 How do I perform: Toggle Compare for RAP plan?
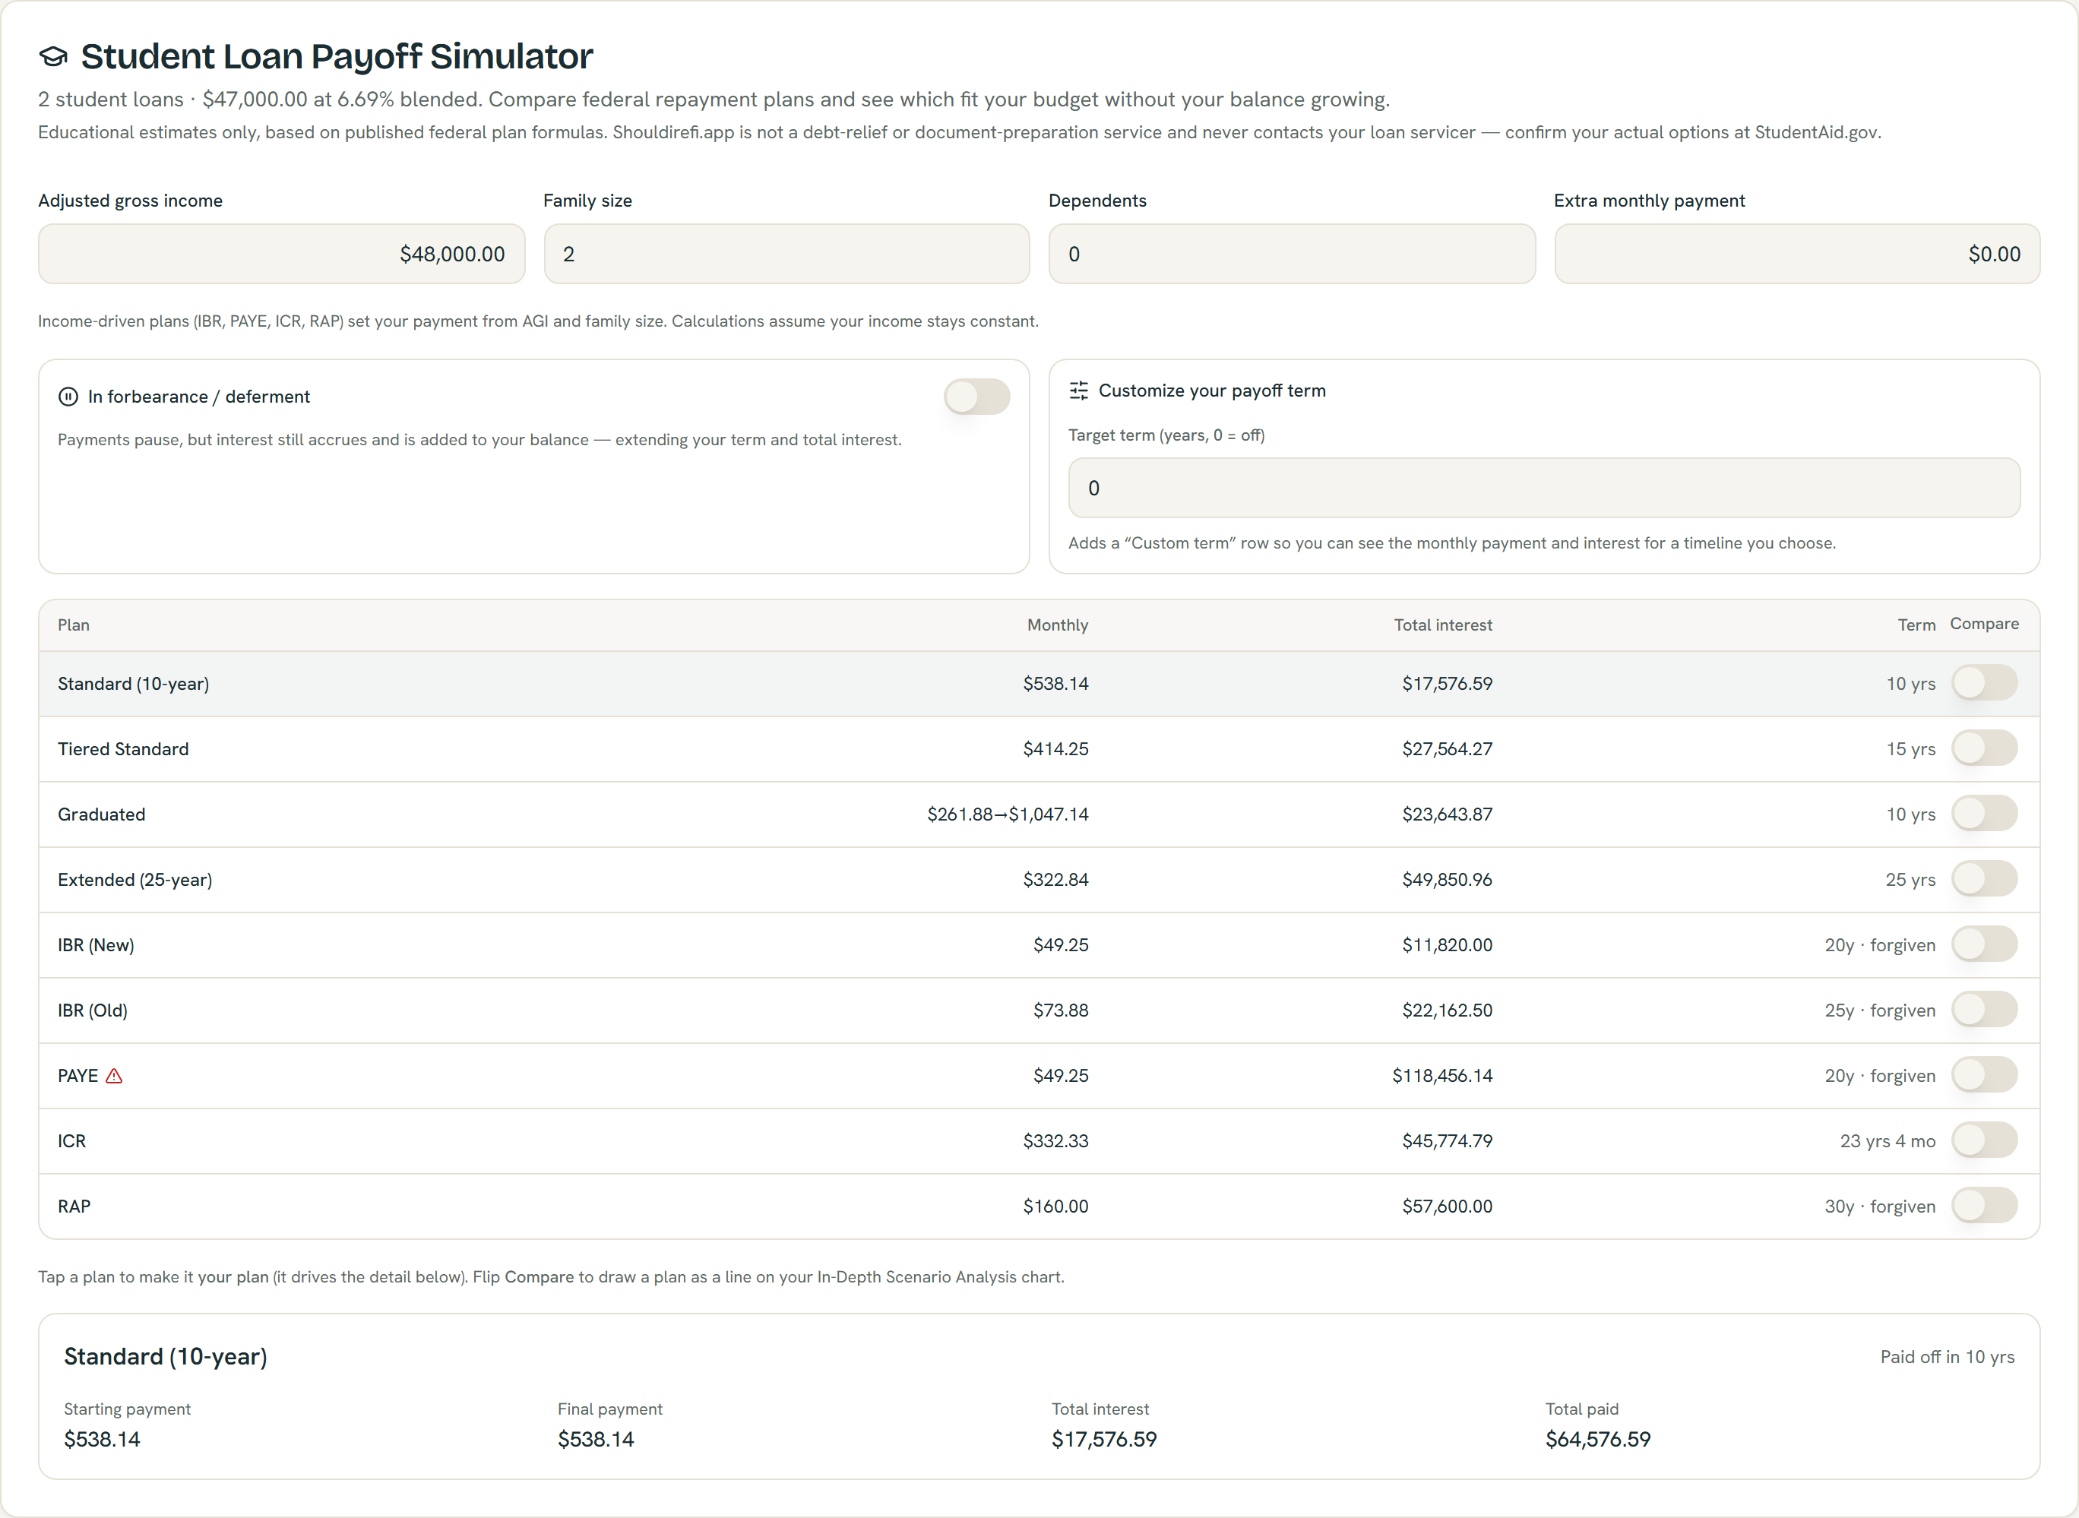(1984, 1205)
